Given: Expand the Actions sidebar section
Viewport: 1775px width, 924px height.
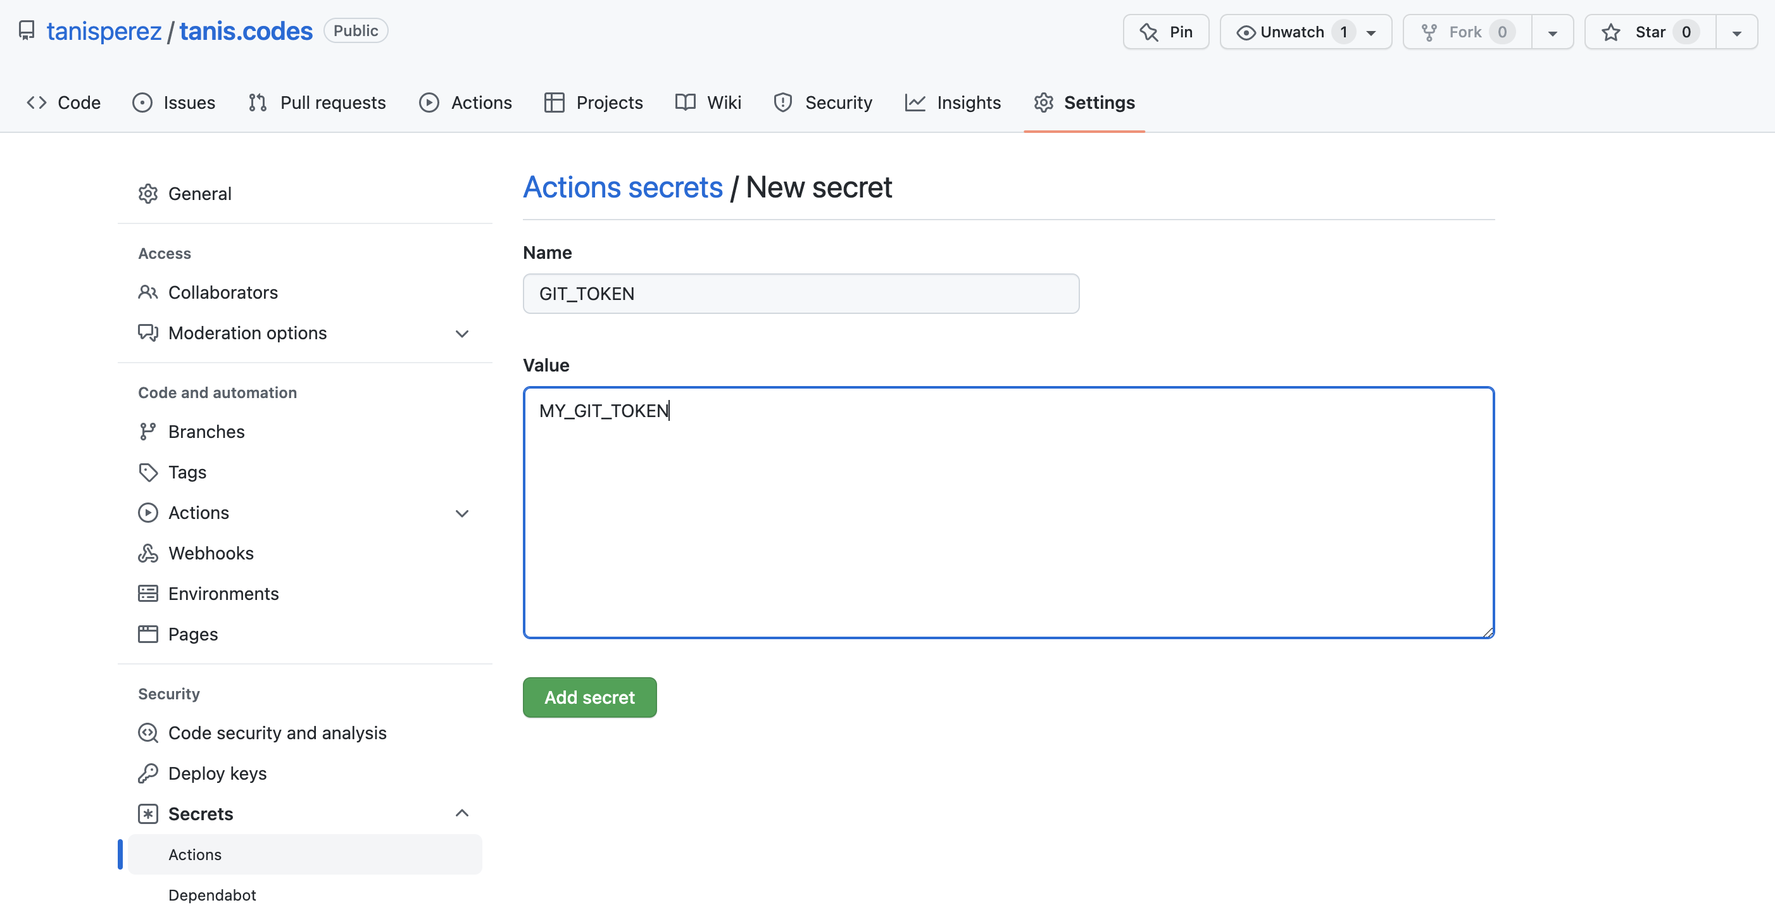Looking at the screenshot, I should coord(463,512).
